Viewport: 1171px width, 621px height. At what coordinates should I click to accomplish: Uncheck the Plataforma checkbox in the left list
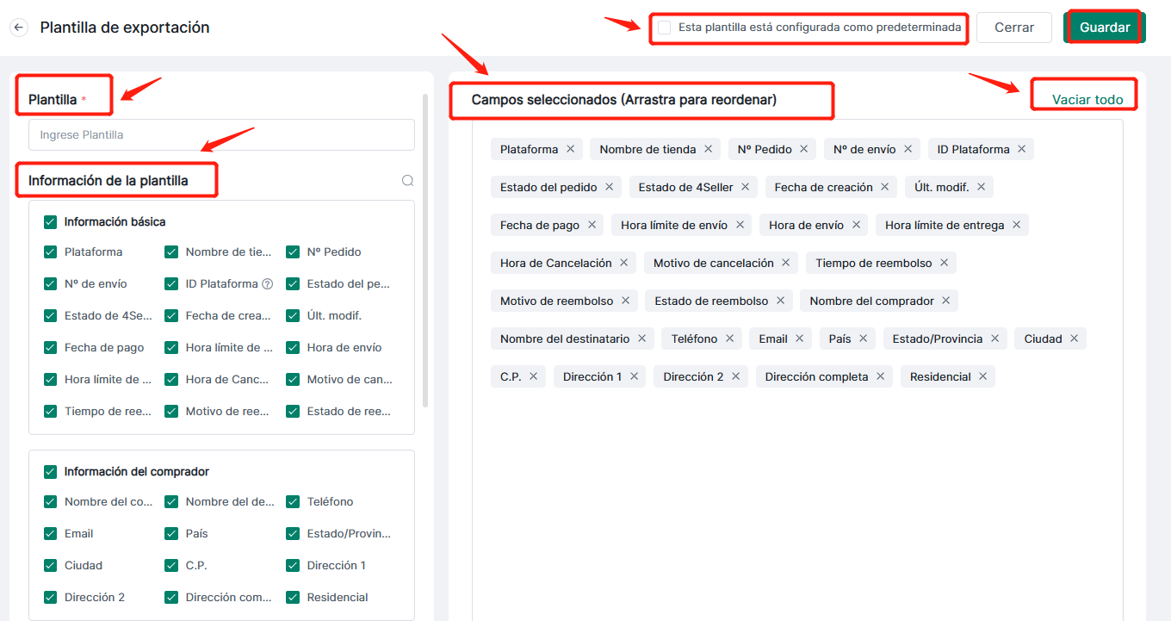click(50, 252)
